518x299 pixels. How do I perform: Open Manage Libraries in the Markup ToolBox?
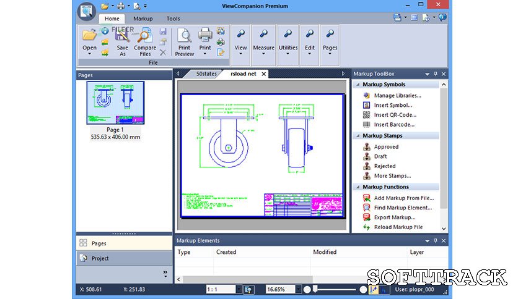tap(397, 96)
